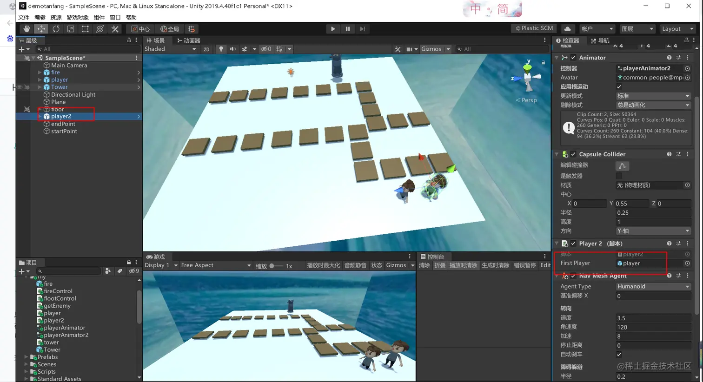This screenshot has height=382, width=703.
Task: Open the Shaded draw mode dropdown
Action: coord(170,49)
